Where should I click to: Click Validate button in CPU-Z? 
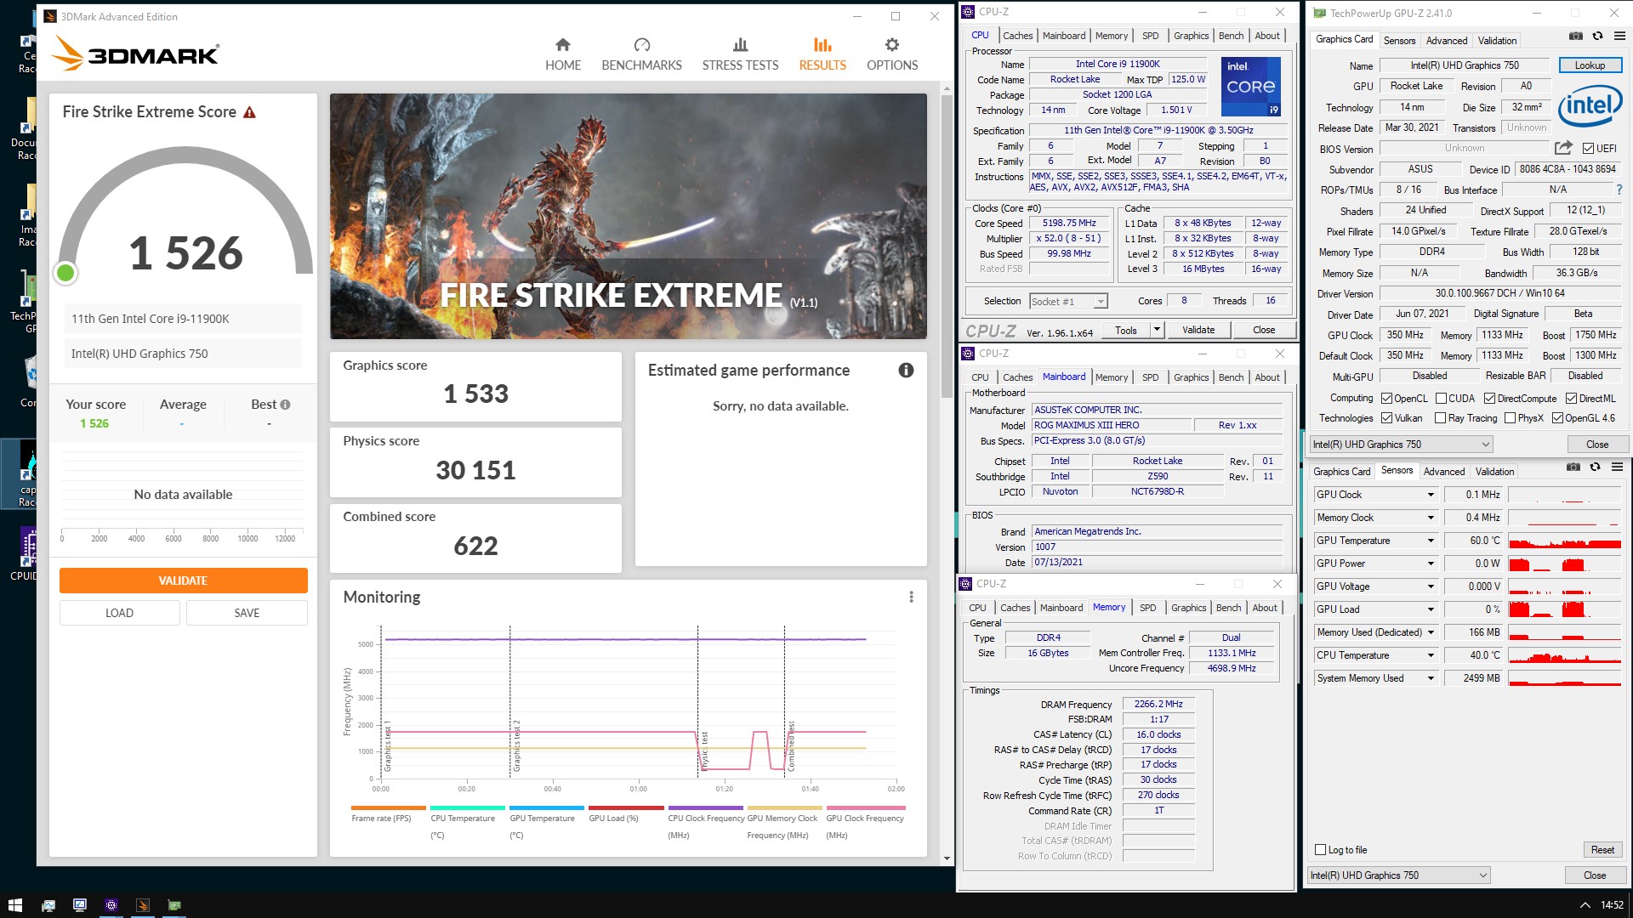(1198, 330)
